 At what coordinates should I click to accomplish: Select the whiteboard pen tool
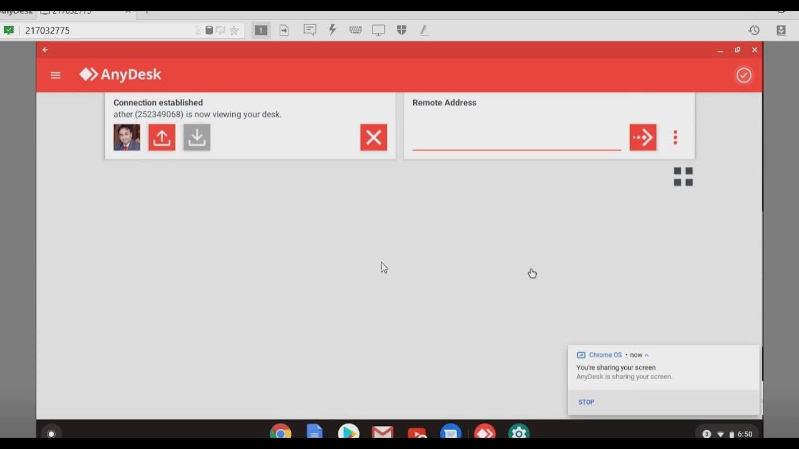click(424, 30)
